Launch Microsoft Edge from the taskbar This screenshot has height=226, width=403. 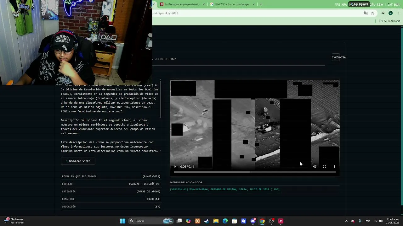pos(225,221)
